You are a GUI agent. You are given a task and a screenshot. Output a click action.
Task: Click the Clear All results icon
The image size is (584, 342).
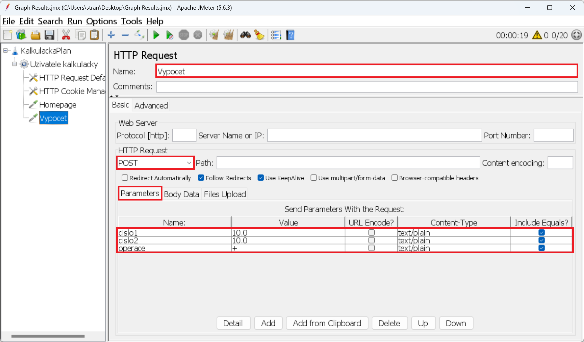[228, 35]
